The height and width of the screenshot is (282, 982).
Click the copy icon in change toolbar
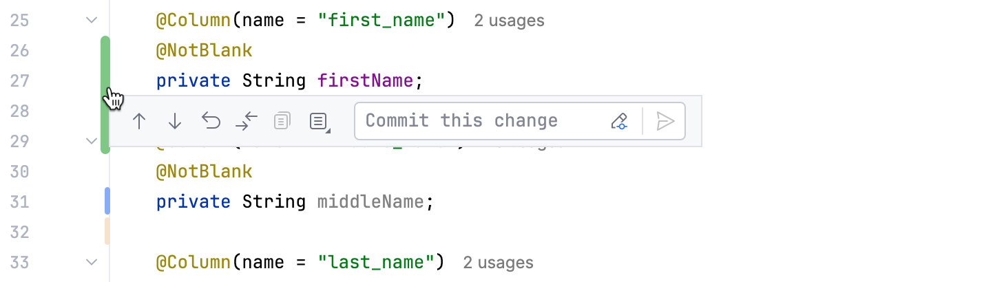(x=282, y=122)
